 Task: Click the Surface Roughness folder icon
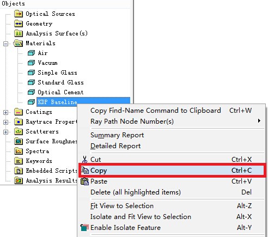pos(19,141)
